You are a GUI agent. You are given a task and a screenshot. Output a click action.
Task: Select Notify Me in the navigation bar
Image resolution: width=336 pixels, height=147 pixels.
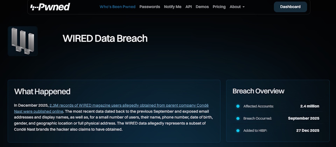(173, 7)
